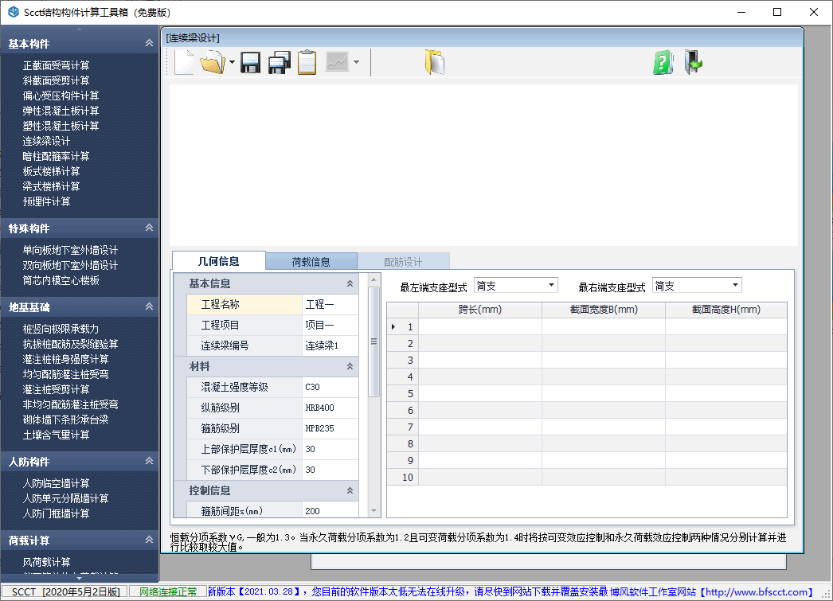Viewport: 833px width, 601px height.
Task: Click sidebar bottom scroll-down arrow
Action: (x=79, y=579)
